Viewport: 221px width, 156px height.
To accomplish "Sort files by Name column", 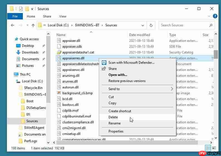I will (x=61, y=35).
